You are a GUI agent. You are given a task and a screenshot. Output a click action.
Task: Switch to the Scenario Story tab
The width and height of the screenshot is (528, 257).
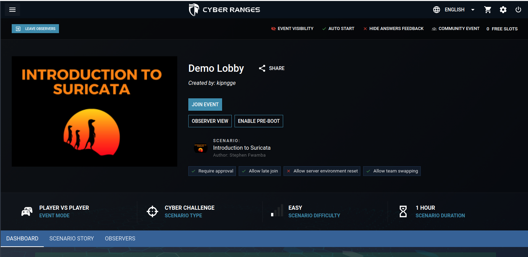pos(71,238)
